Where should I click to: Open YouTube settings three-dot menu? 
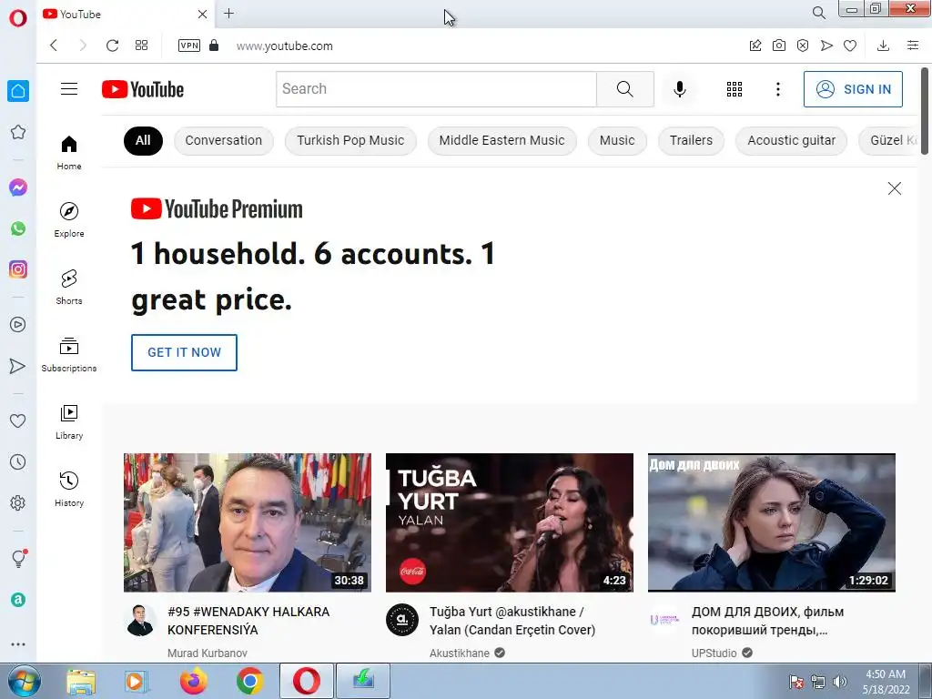click(x=778, y=89)
